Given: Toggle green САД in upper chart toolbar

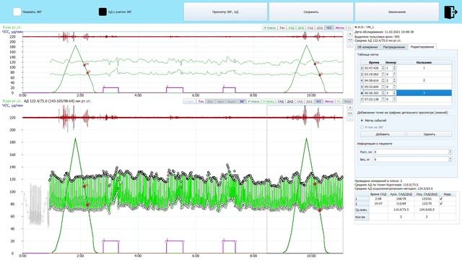Looking at the screenshot, I should pos(291,27).
